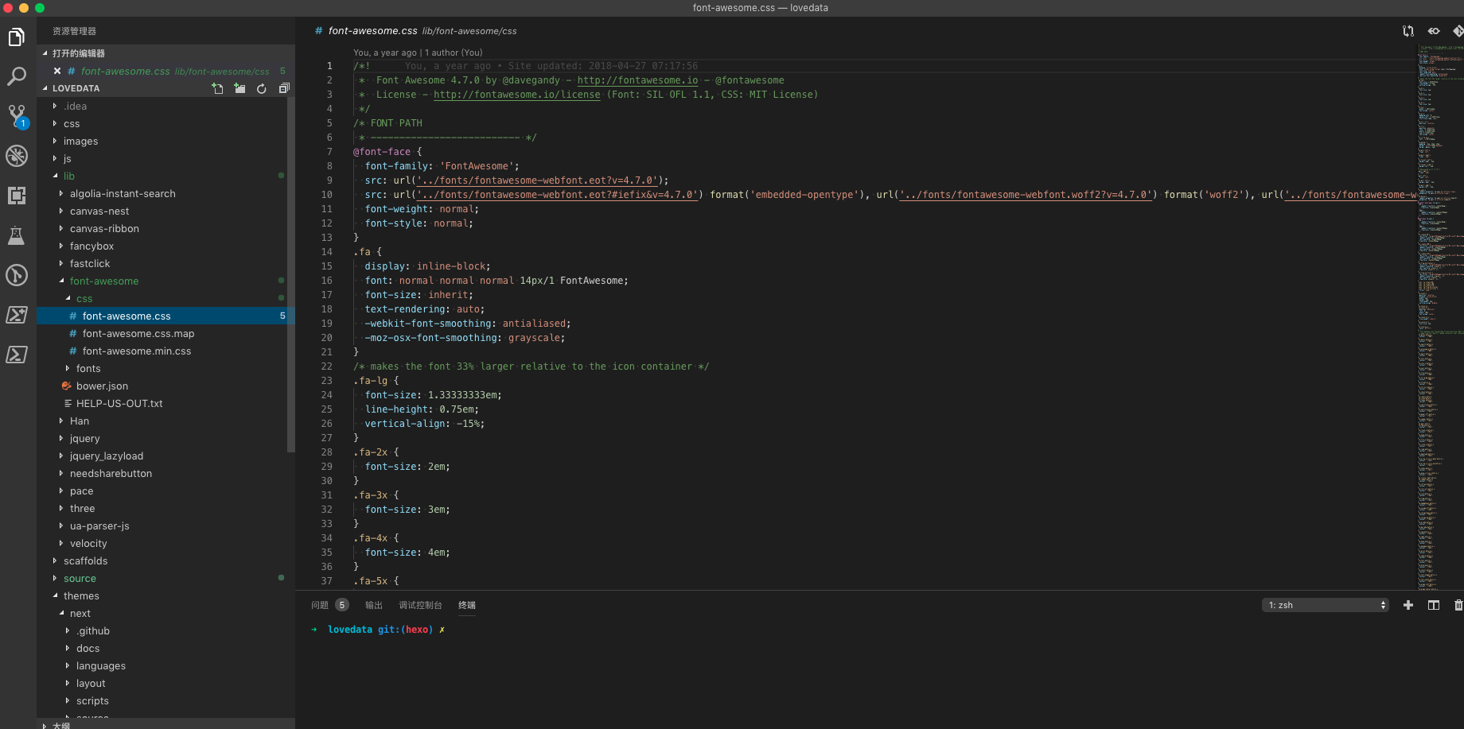Open the bottom terminal-prompt icon in the activity bar
Image resolution: width=1464 pixels, height=729 pixels.
(x=17, y=355)
